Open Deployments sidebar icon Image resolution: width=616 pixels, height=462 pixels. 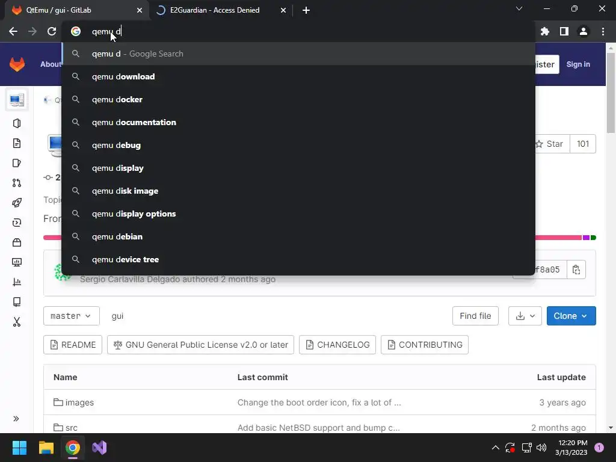tap(16, 223)
